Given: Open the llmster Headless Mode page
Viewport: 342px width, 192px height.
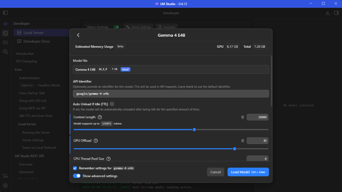Looking at the screenshot, I should tap(40, 85).
